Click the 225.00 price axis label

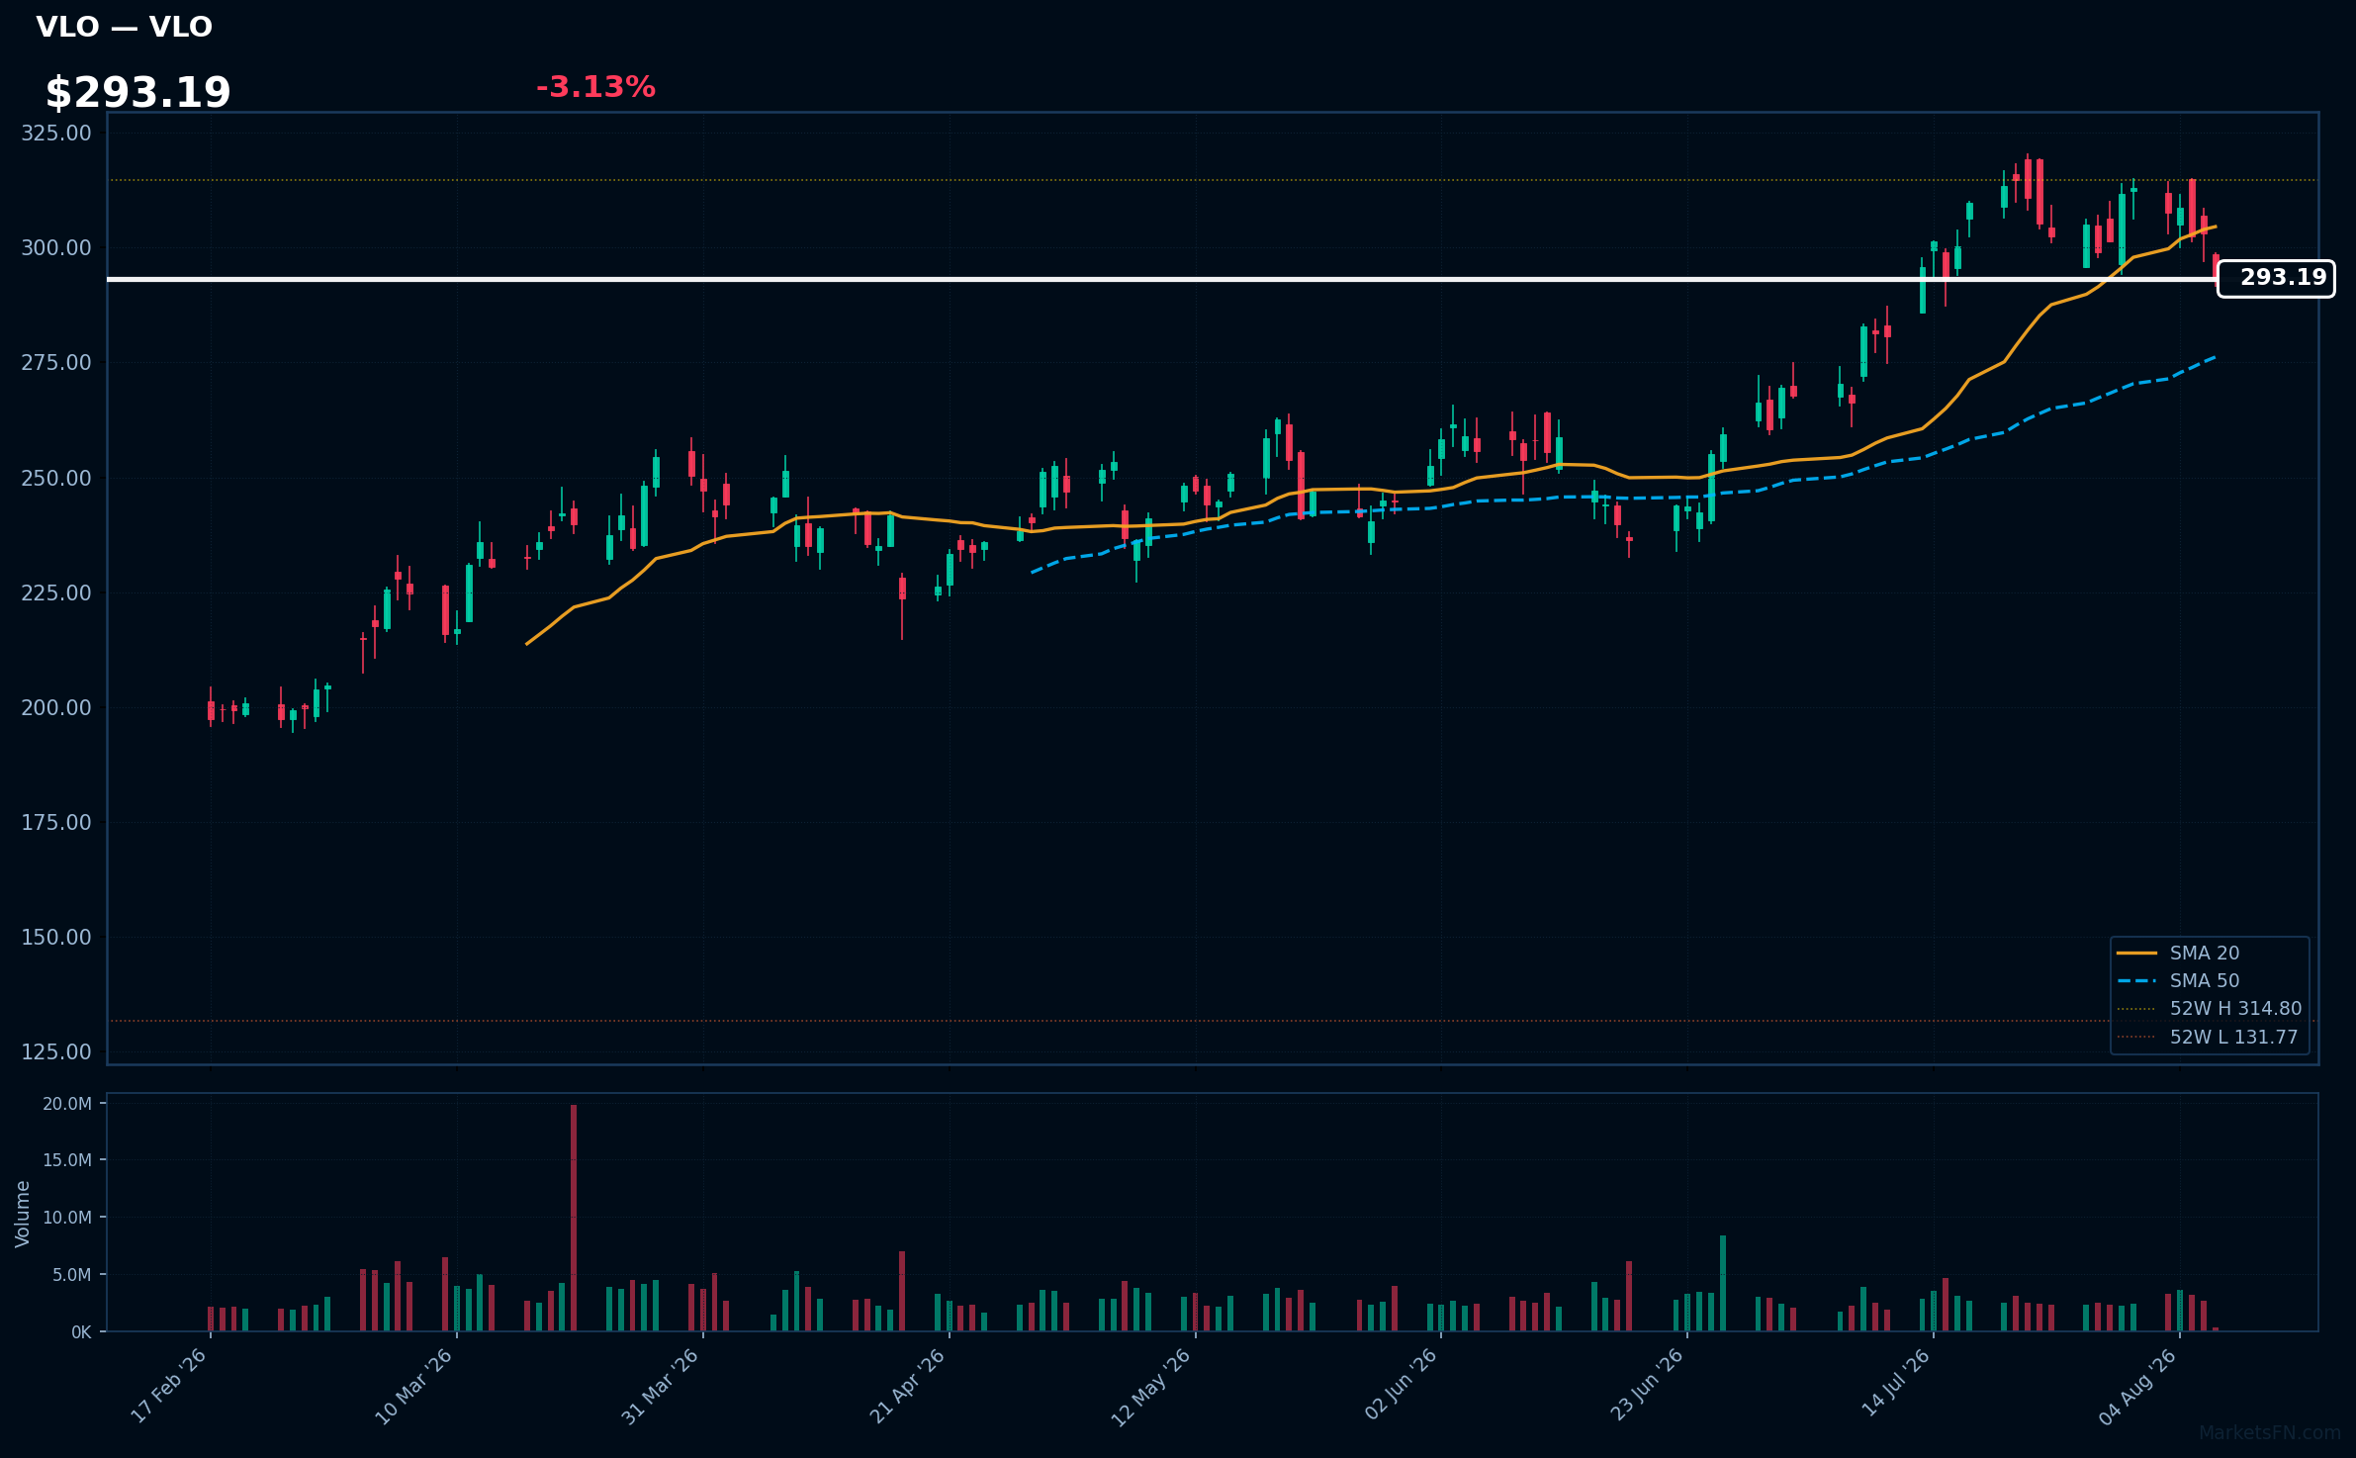pyautogui.click(x=56, y=592)
